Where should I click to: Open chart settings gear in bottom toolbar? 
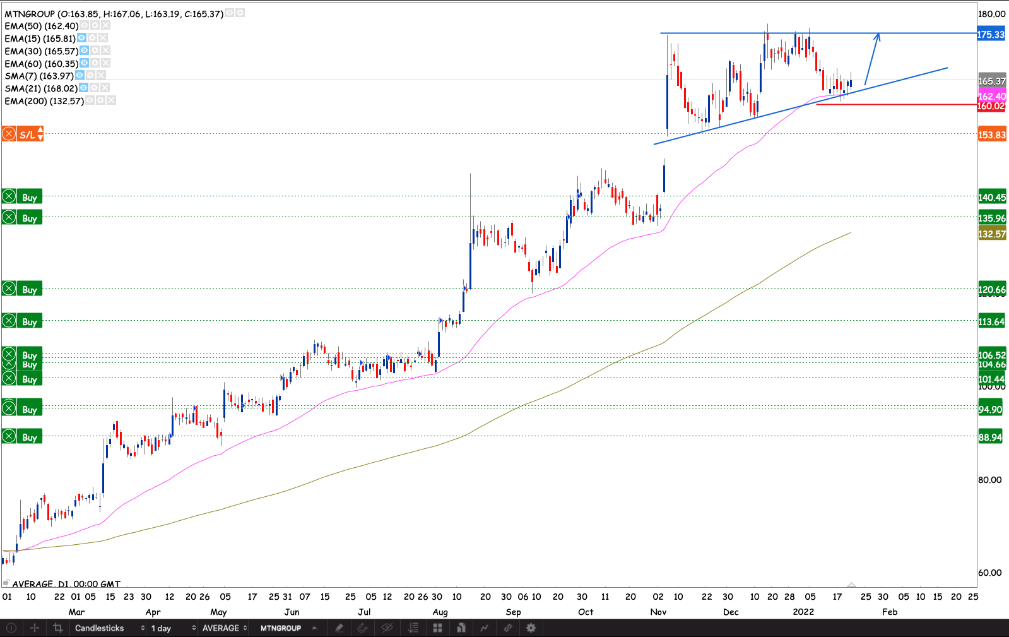531,628
